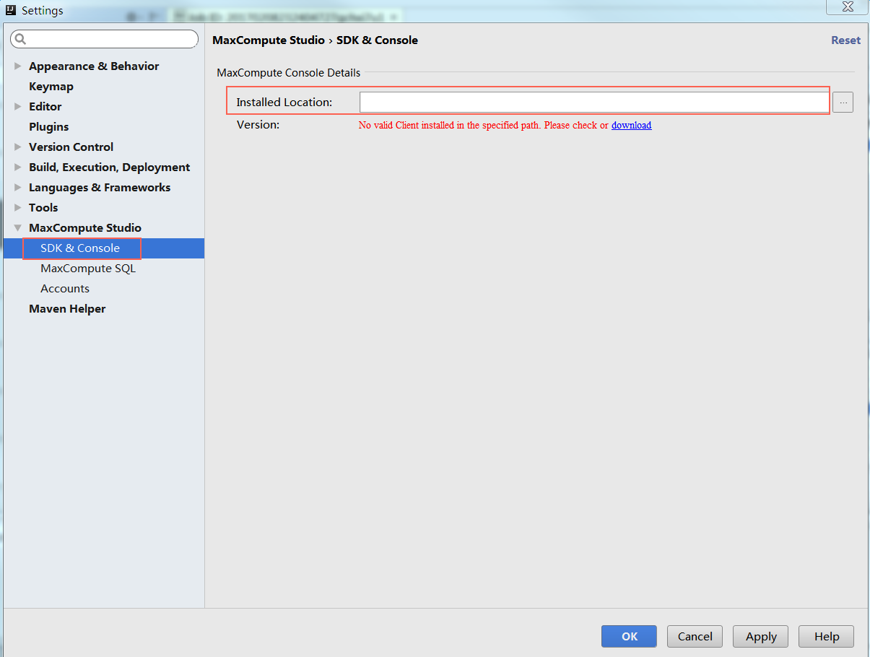The image size is (870, 657).
Task: Expand the Tools settings node
Action: (x=18, y=208)
